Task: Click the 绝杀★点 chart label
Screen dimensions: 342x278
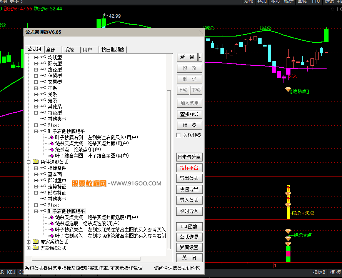Action: coord(303,235)
